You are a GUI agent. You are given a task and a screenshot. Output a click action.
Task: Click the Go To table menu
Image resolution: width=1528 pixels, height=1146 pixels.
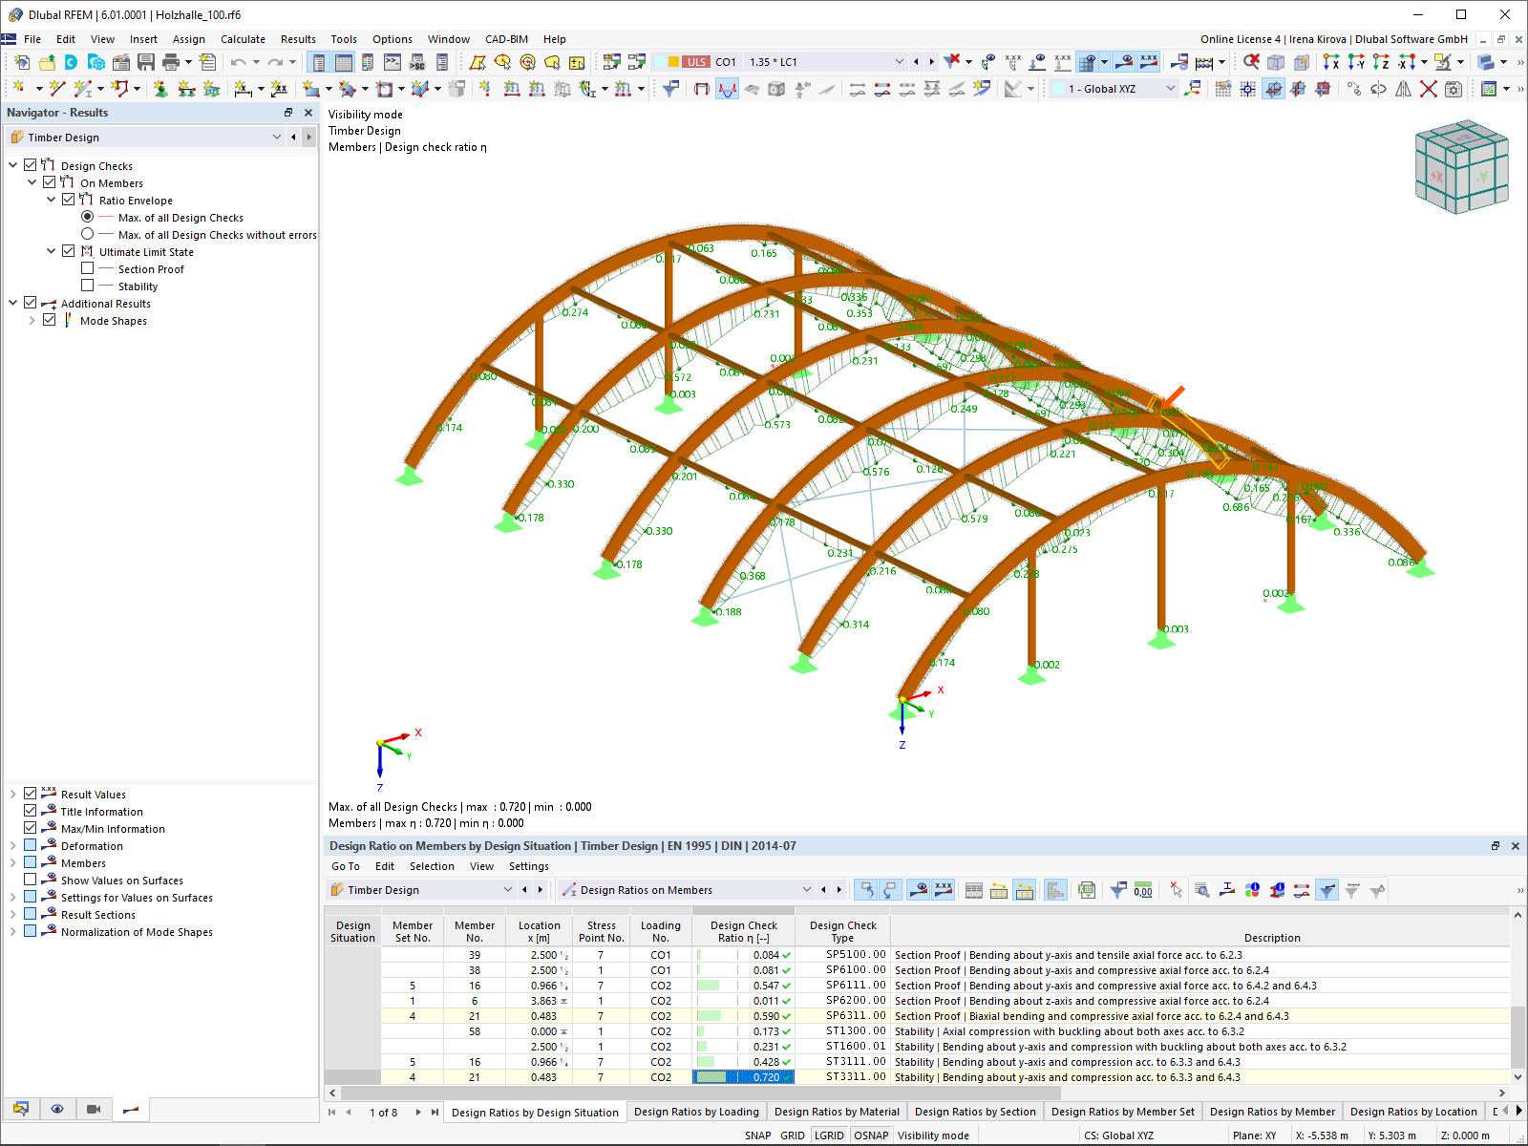[346, 866]
